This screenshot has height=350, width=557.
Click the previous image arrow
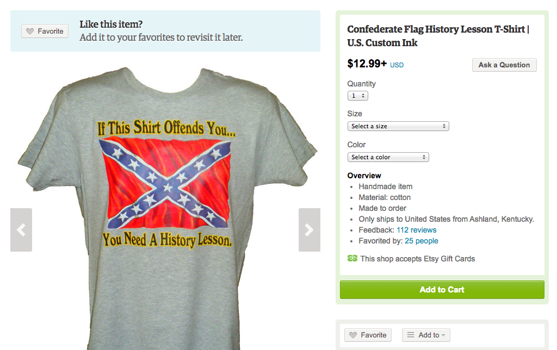[x=21, y=230]
